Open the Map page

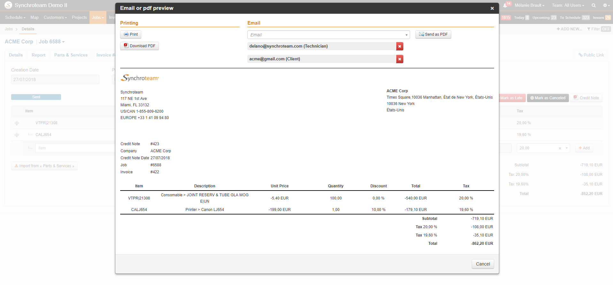click(35, 18)
